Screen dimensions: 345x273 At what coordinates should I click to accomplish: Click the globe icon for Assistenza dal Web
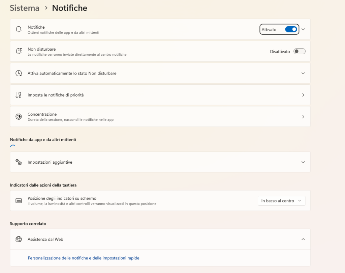click(19, 239)
